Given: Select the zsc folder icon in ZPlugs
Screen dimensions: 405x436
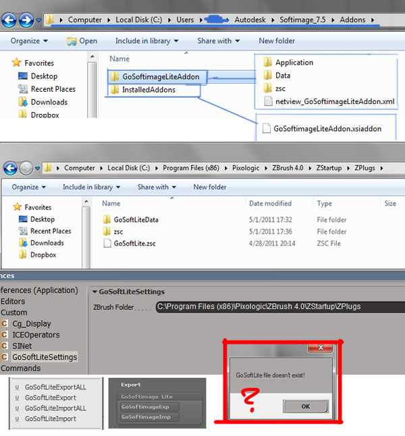Looking at the screenshot, I should 107,231.
